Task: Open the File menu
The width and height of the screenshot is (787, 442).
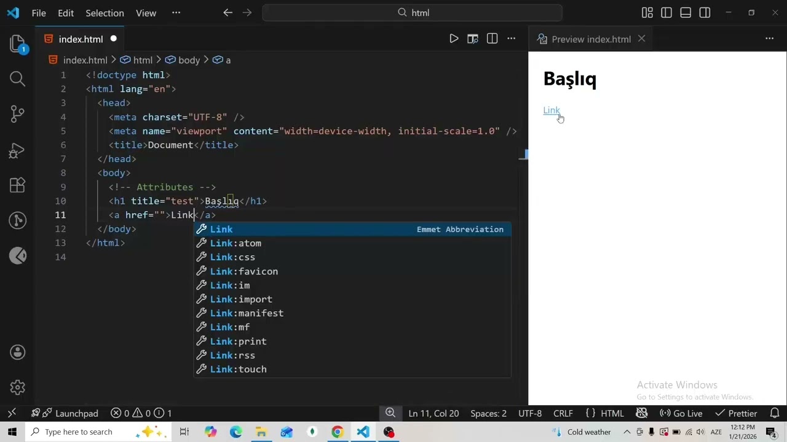Action: click(x=39, y=12)
